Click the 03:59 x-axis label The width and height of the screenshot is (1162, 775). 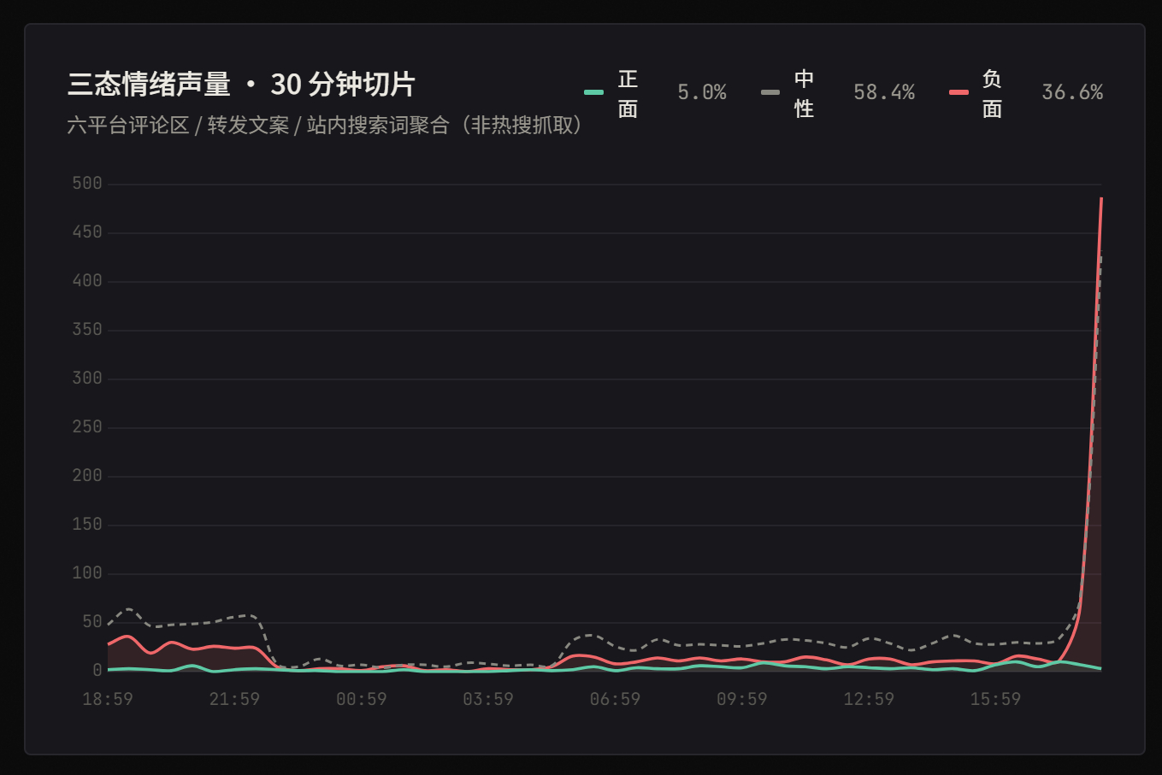pyautogui.click(x=488, y=699)
